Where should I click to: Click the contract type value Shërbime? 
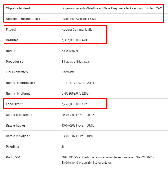(x=68, y=72)
